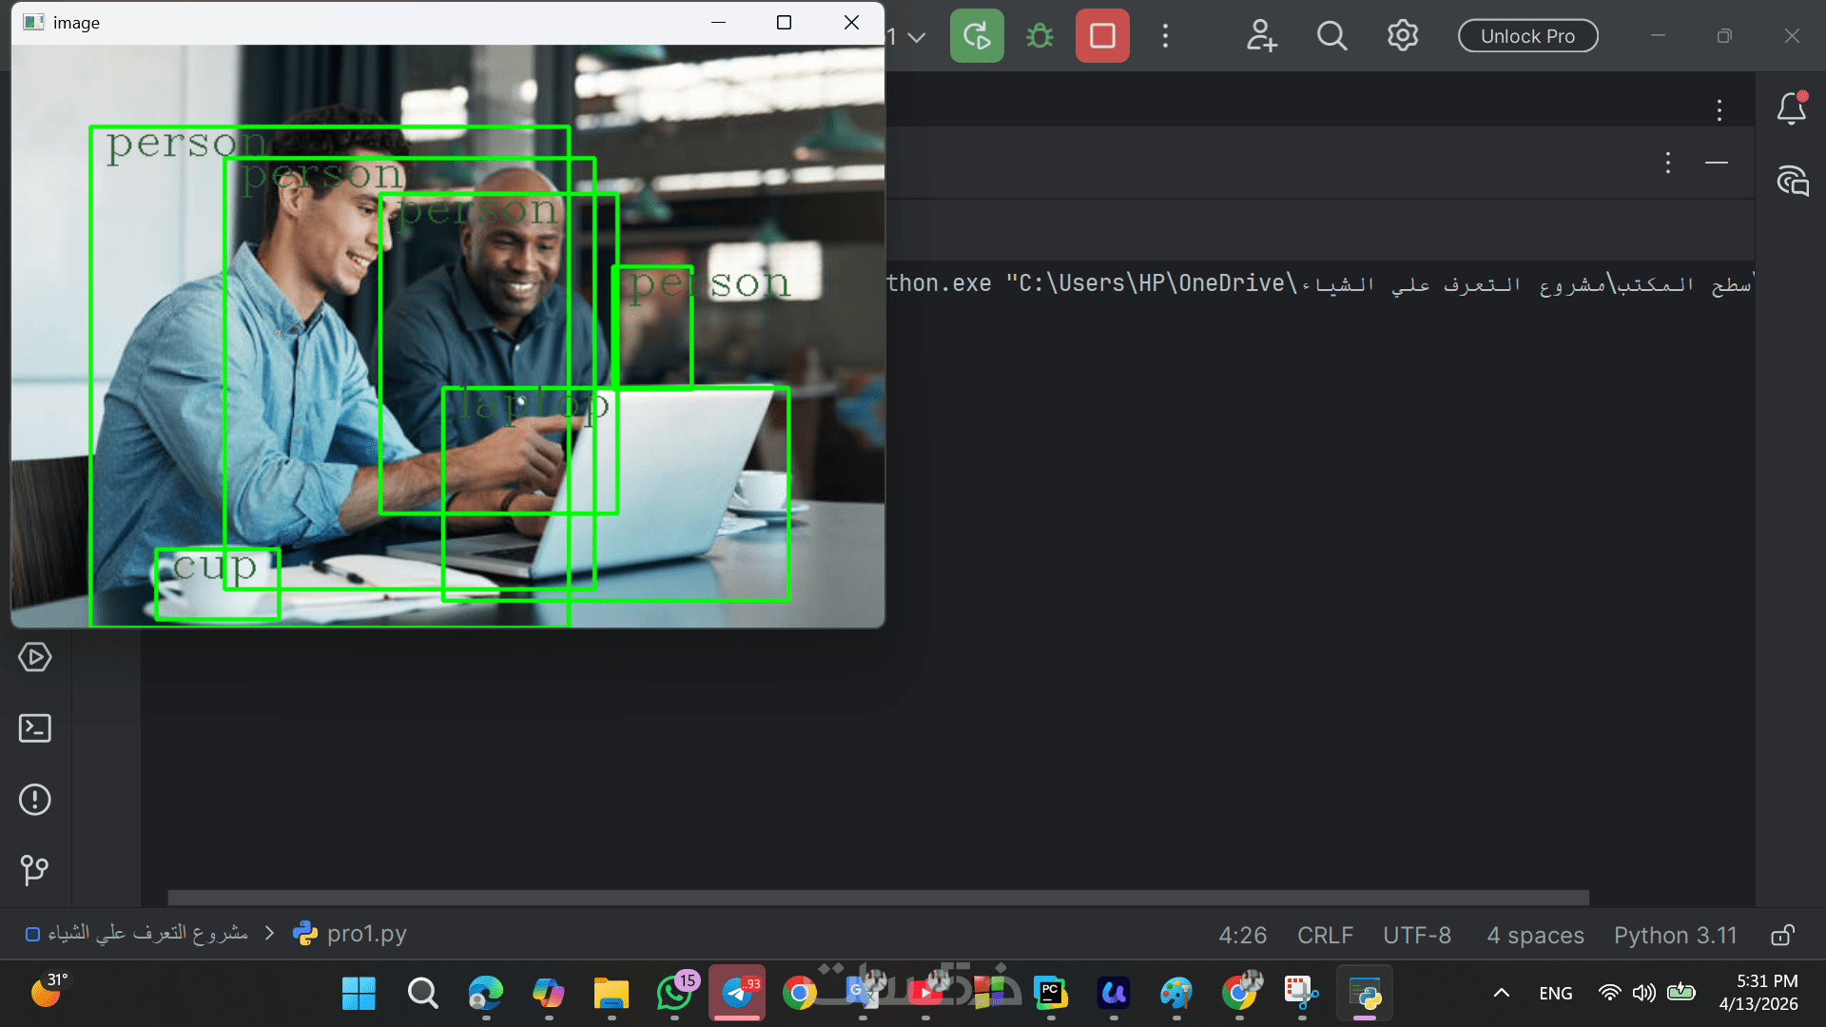Open the Run tool window options menu
This screenshot has height=1027, width=1826.
pyautogui.click(x=1667, y=163)
